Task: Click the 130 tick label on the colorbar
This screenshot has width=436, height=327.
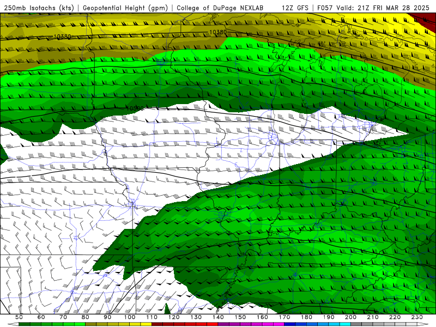Action: pyautogui.click(x=196, y=317)
